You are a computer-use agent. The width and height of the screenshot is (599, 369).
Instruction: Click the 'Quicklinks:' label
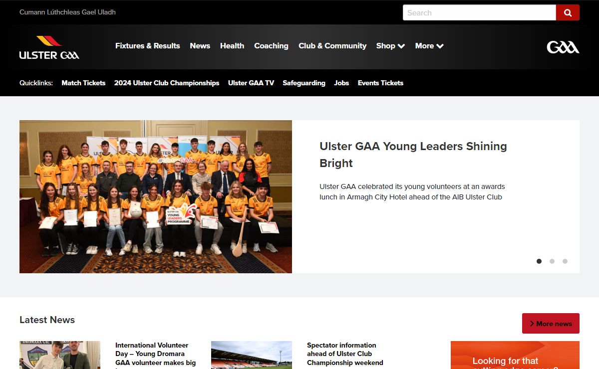(x=36, y=83)
